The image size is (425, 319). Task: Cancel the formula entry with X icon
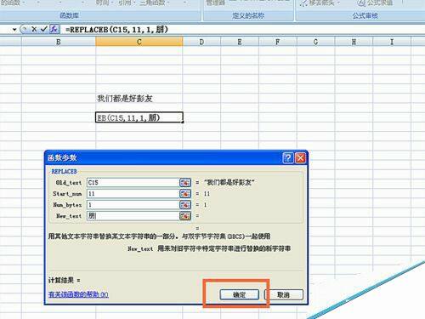click(34, 29)
